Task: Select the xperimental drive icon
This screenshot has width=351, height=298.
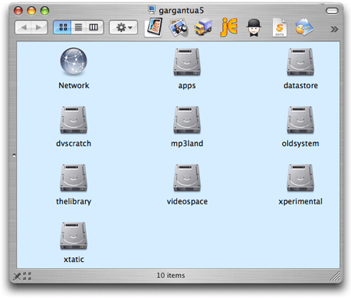Action: pyautogui.click(x=300, y=178)
